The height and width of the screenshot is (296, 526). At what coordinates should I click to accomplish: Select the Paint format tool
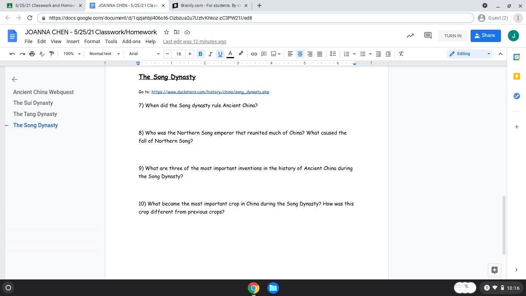[x=52, y=54]
